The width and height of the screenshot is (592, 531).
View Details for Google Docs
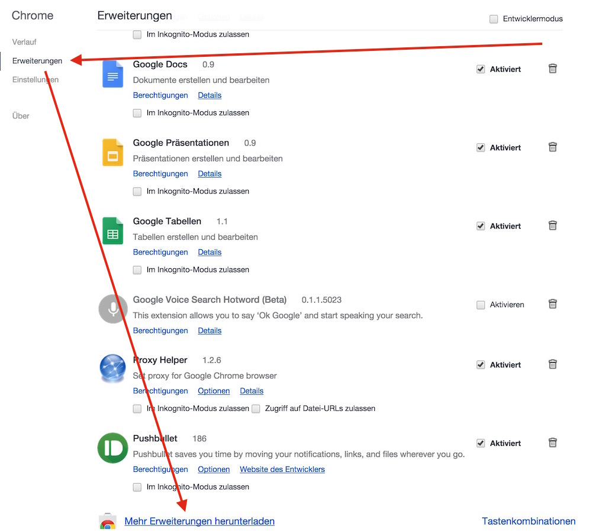210,95
